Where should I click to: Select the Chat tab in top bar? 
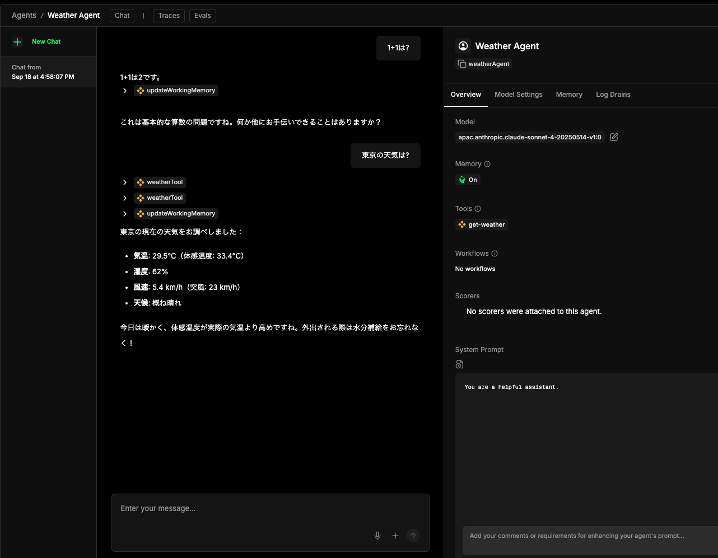[x=122, y=16]
